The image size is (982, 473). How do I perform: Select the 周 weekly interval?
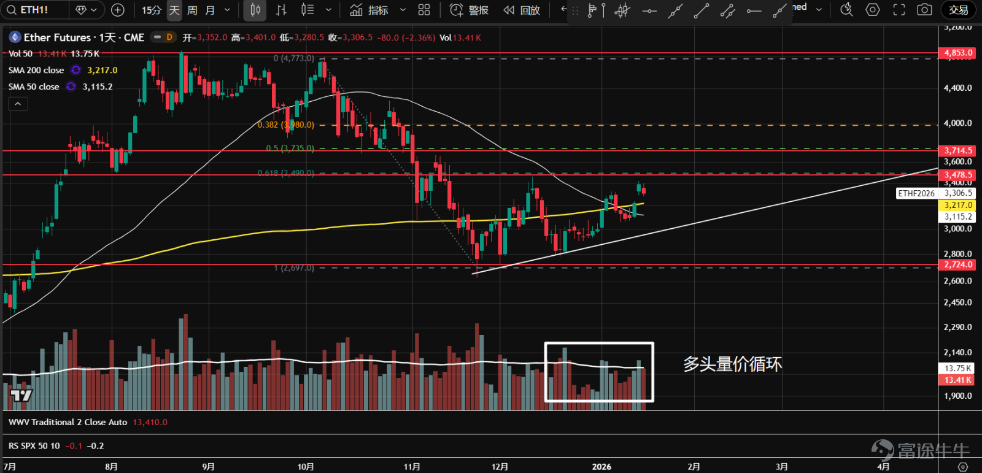tap(192, 10)
